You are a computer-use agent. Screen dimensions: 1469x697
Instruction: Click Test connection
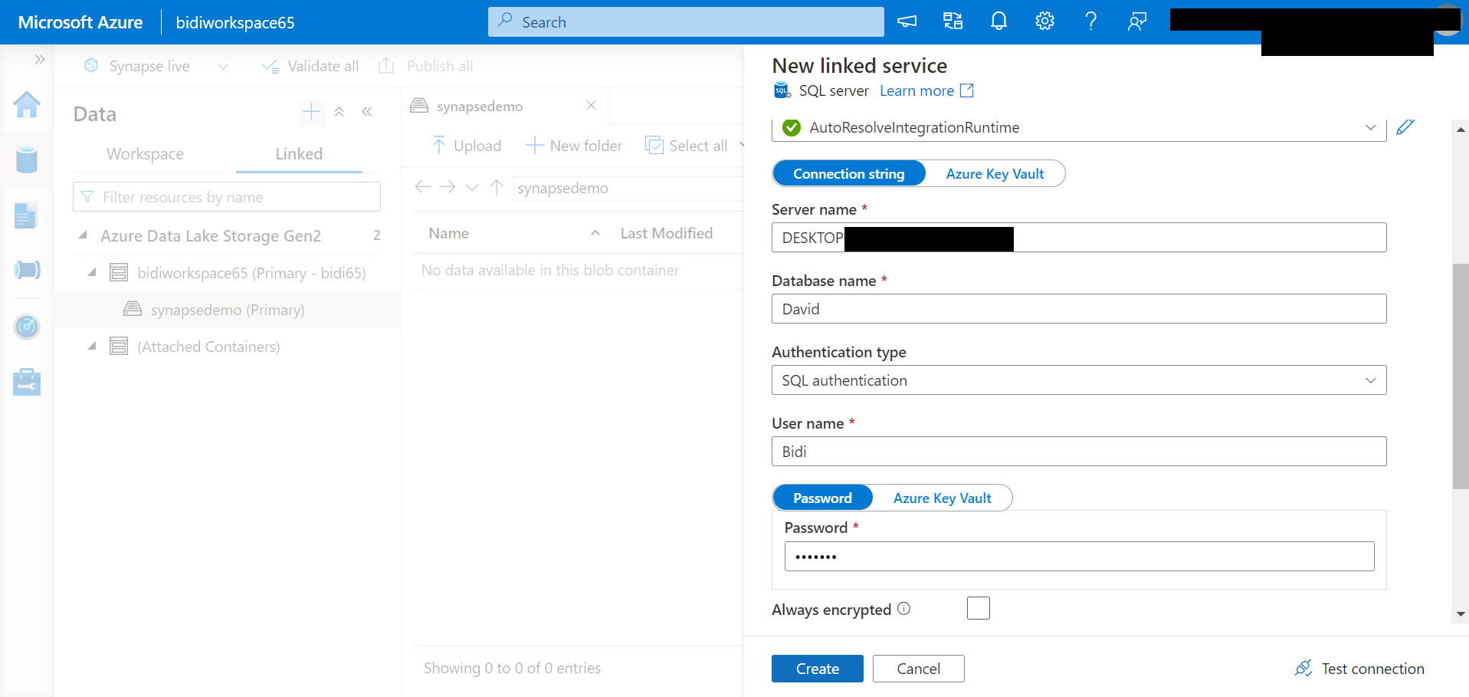coord(1359,669)
